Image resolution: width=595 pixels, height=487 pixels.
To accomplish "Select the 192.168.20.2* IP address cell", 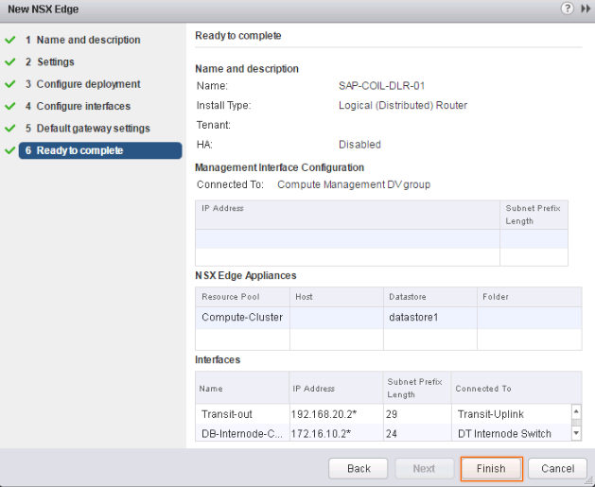I will point(336,414).
